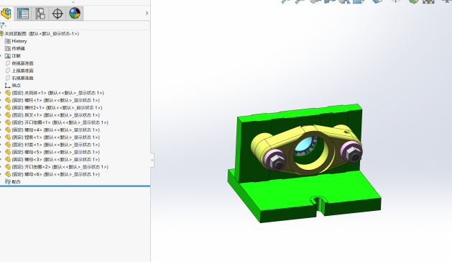Screen dimensions: 452x262
Task: Expand the 镗套<1> component node
Action: click(1, 137)
